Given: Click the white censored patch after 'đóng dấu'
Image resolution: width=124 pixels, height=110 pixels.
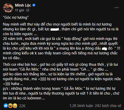Looking at the screenshot, I should 104,49.
